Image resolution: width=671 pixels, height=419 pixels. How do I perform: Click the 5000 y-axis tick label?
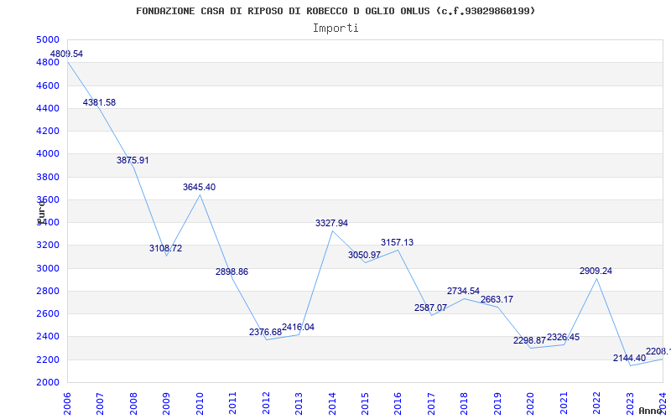(48, 39)
